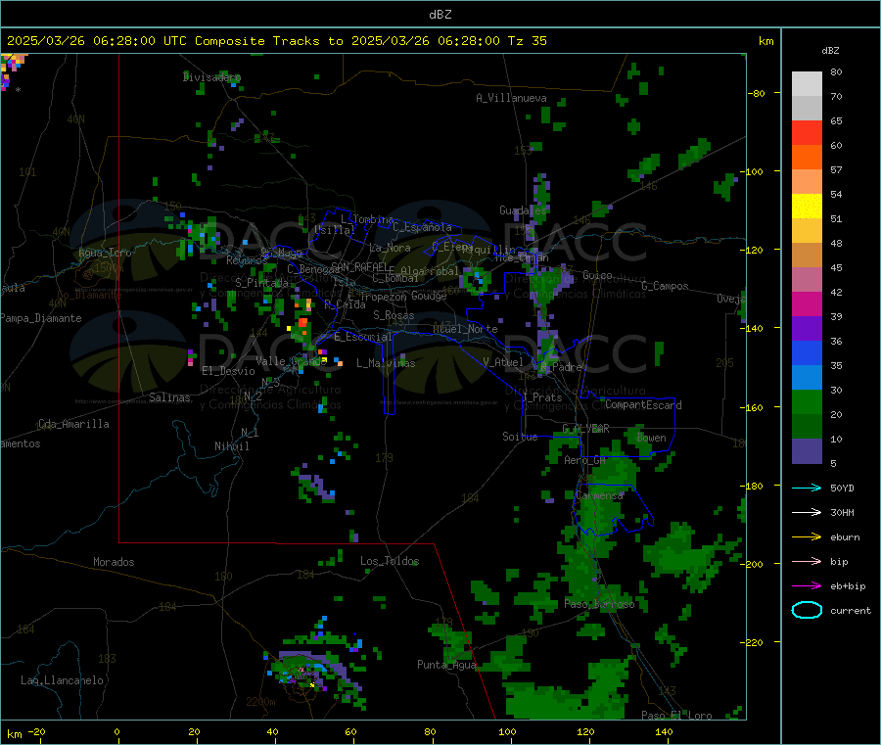Click the 'Salinas' map label
This screenshot has width=881, height=745.
(169, 397)
